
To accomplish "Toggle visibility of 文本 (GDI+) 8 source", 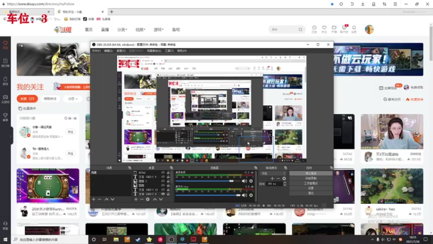I will (163, 194).
